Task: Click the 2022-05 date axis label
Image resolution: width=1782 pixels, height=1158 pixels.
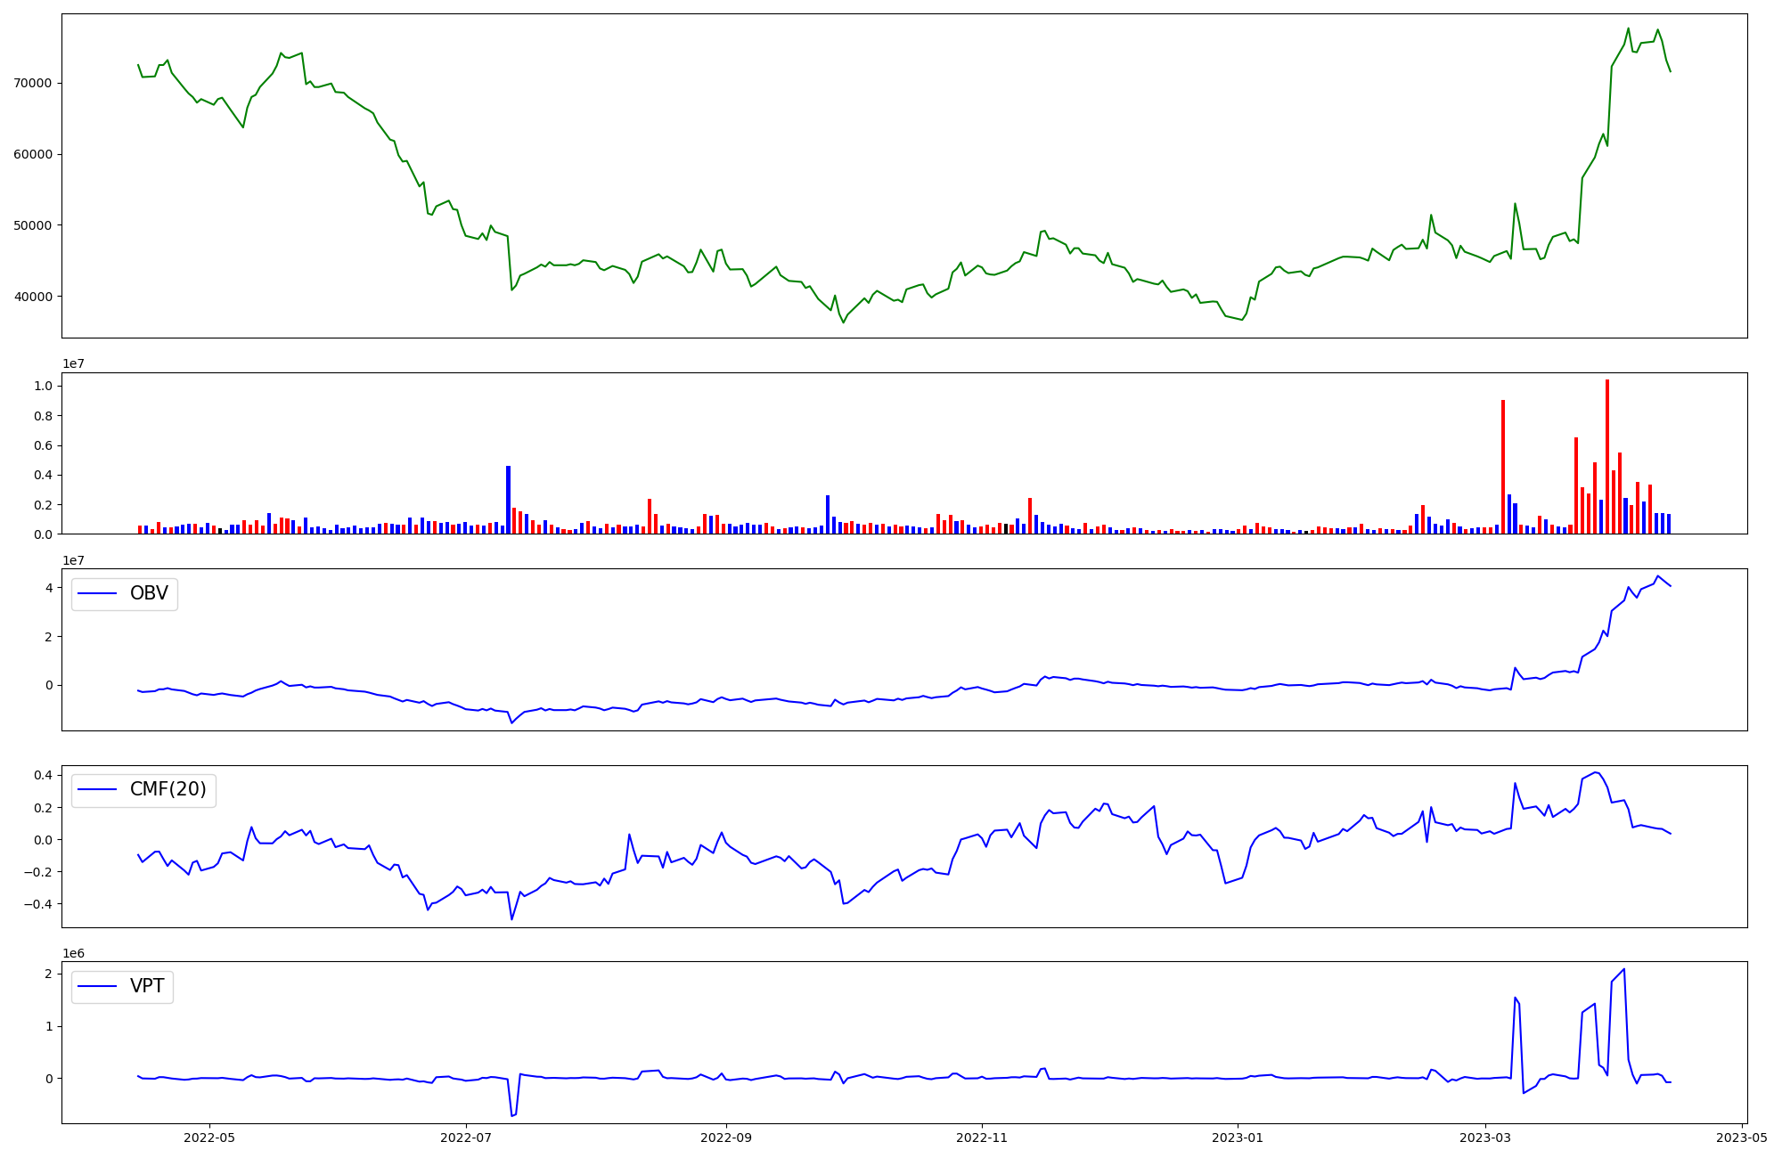Action: pyautogui.click(x=209, y=1138)
